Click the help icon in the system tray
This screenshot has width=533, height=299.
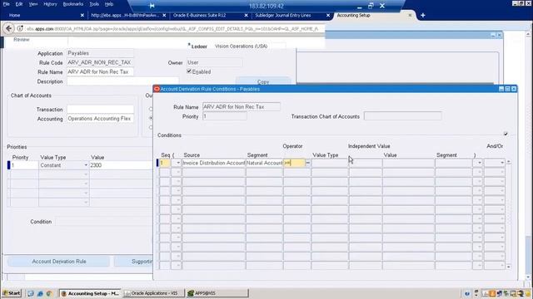[x=467, y=293]
